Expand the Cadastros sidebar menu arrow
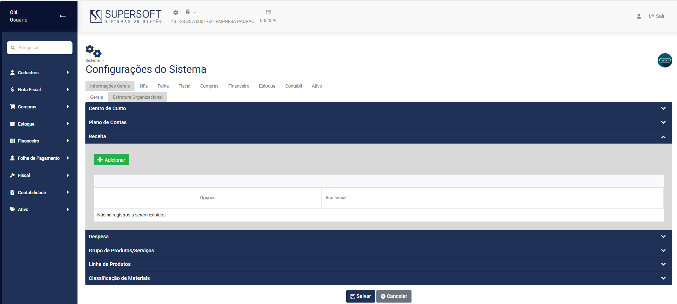Image resolution: width=677 pixels, height=304 pixels. tap(68, 73)
